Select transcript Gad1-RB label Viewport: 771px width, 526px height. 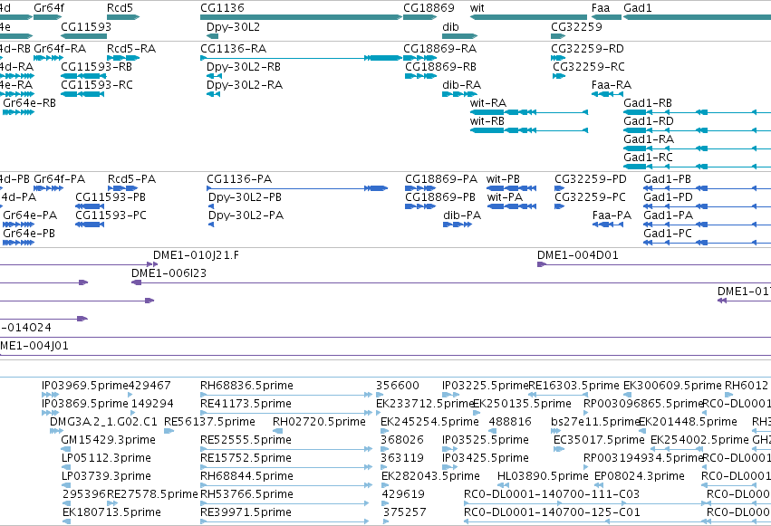648,103
